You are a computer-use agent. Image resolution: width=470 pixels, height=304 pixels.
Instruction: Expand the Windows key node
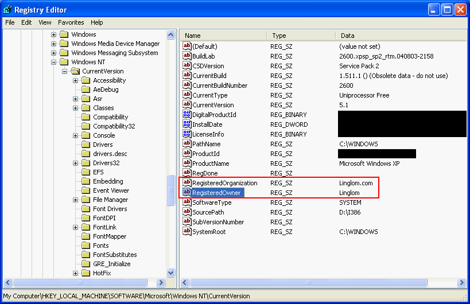point(53,34)
